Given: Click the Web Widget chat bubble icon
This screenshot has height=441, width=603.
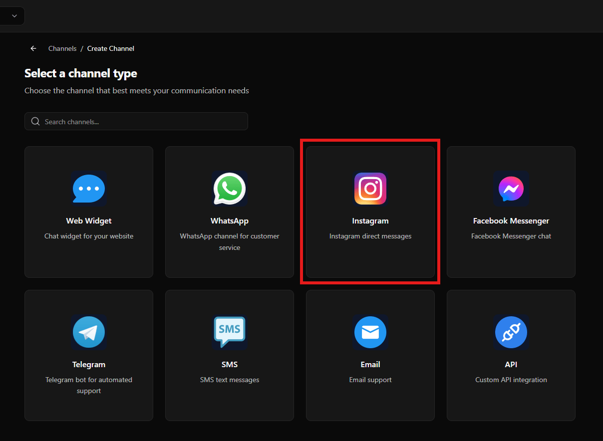Looking at the screenshot, I should (x=89, y=189).
